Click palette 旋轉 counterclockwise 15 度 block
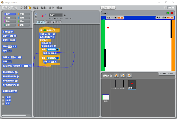Image resolution: width=177 pixels, height=119 pixels. (x=9, y=40)
